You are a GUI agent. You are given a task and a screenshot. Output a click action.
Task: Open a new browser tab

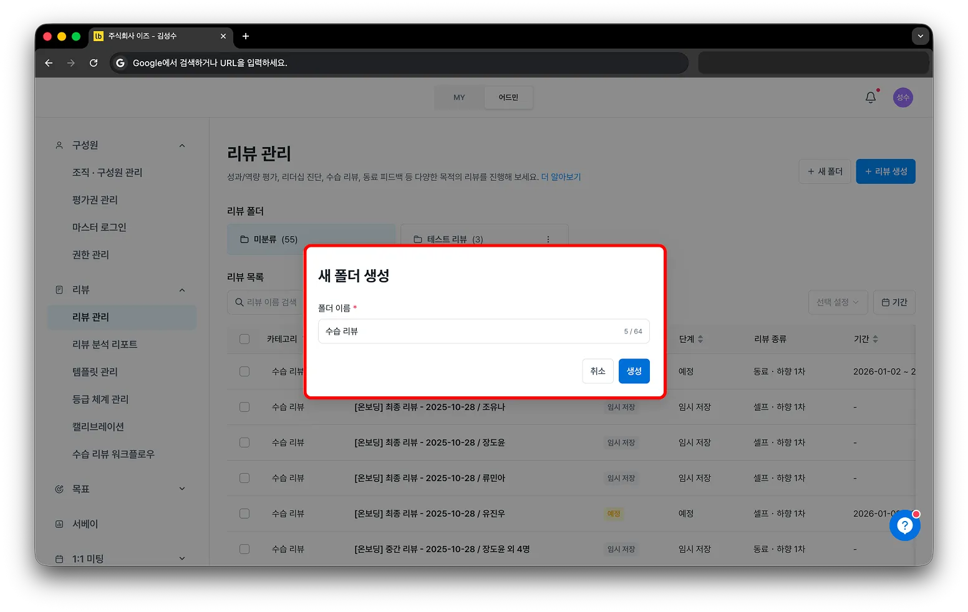[x=246, y=36]
